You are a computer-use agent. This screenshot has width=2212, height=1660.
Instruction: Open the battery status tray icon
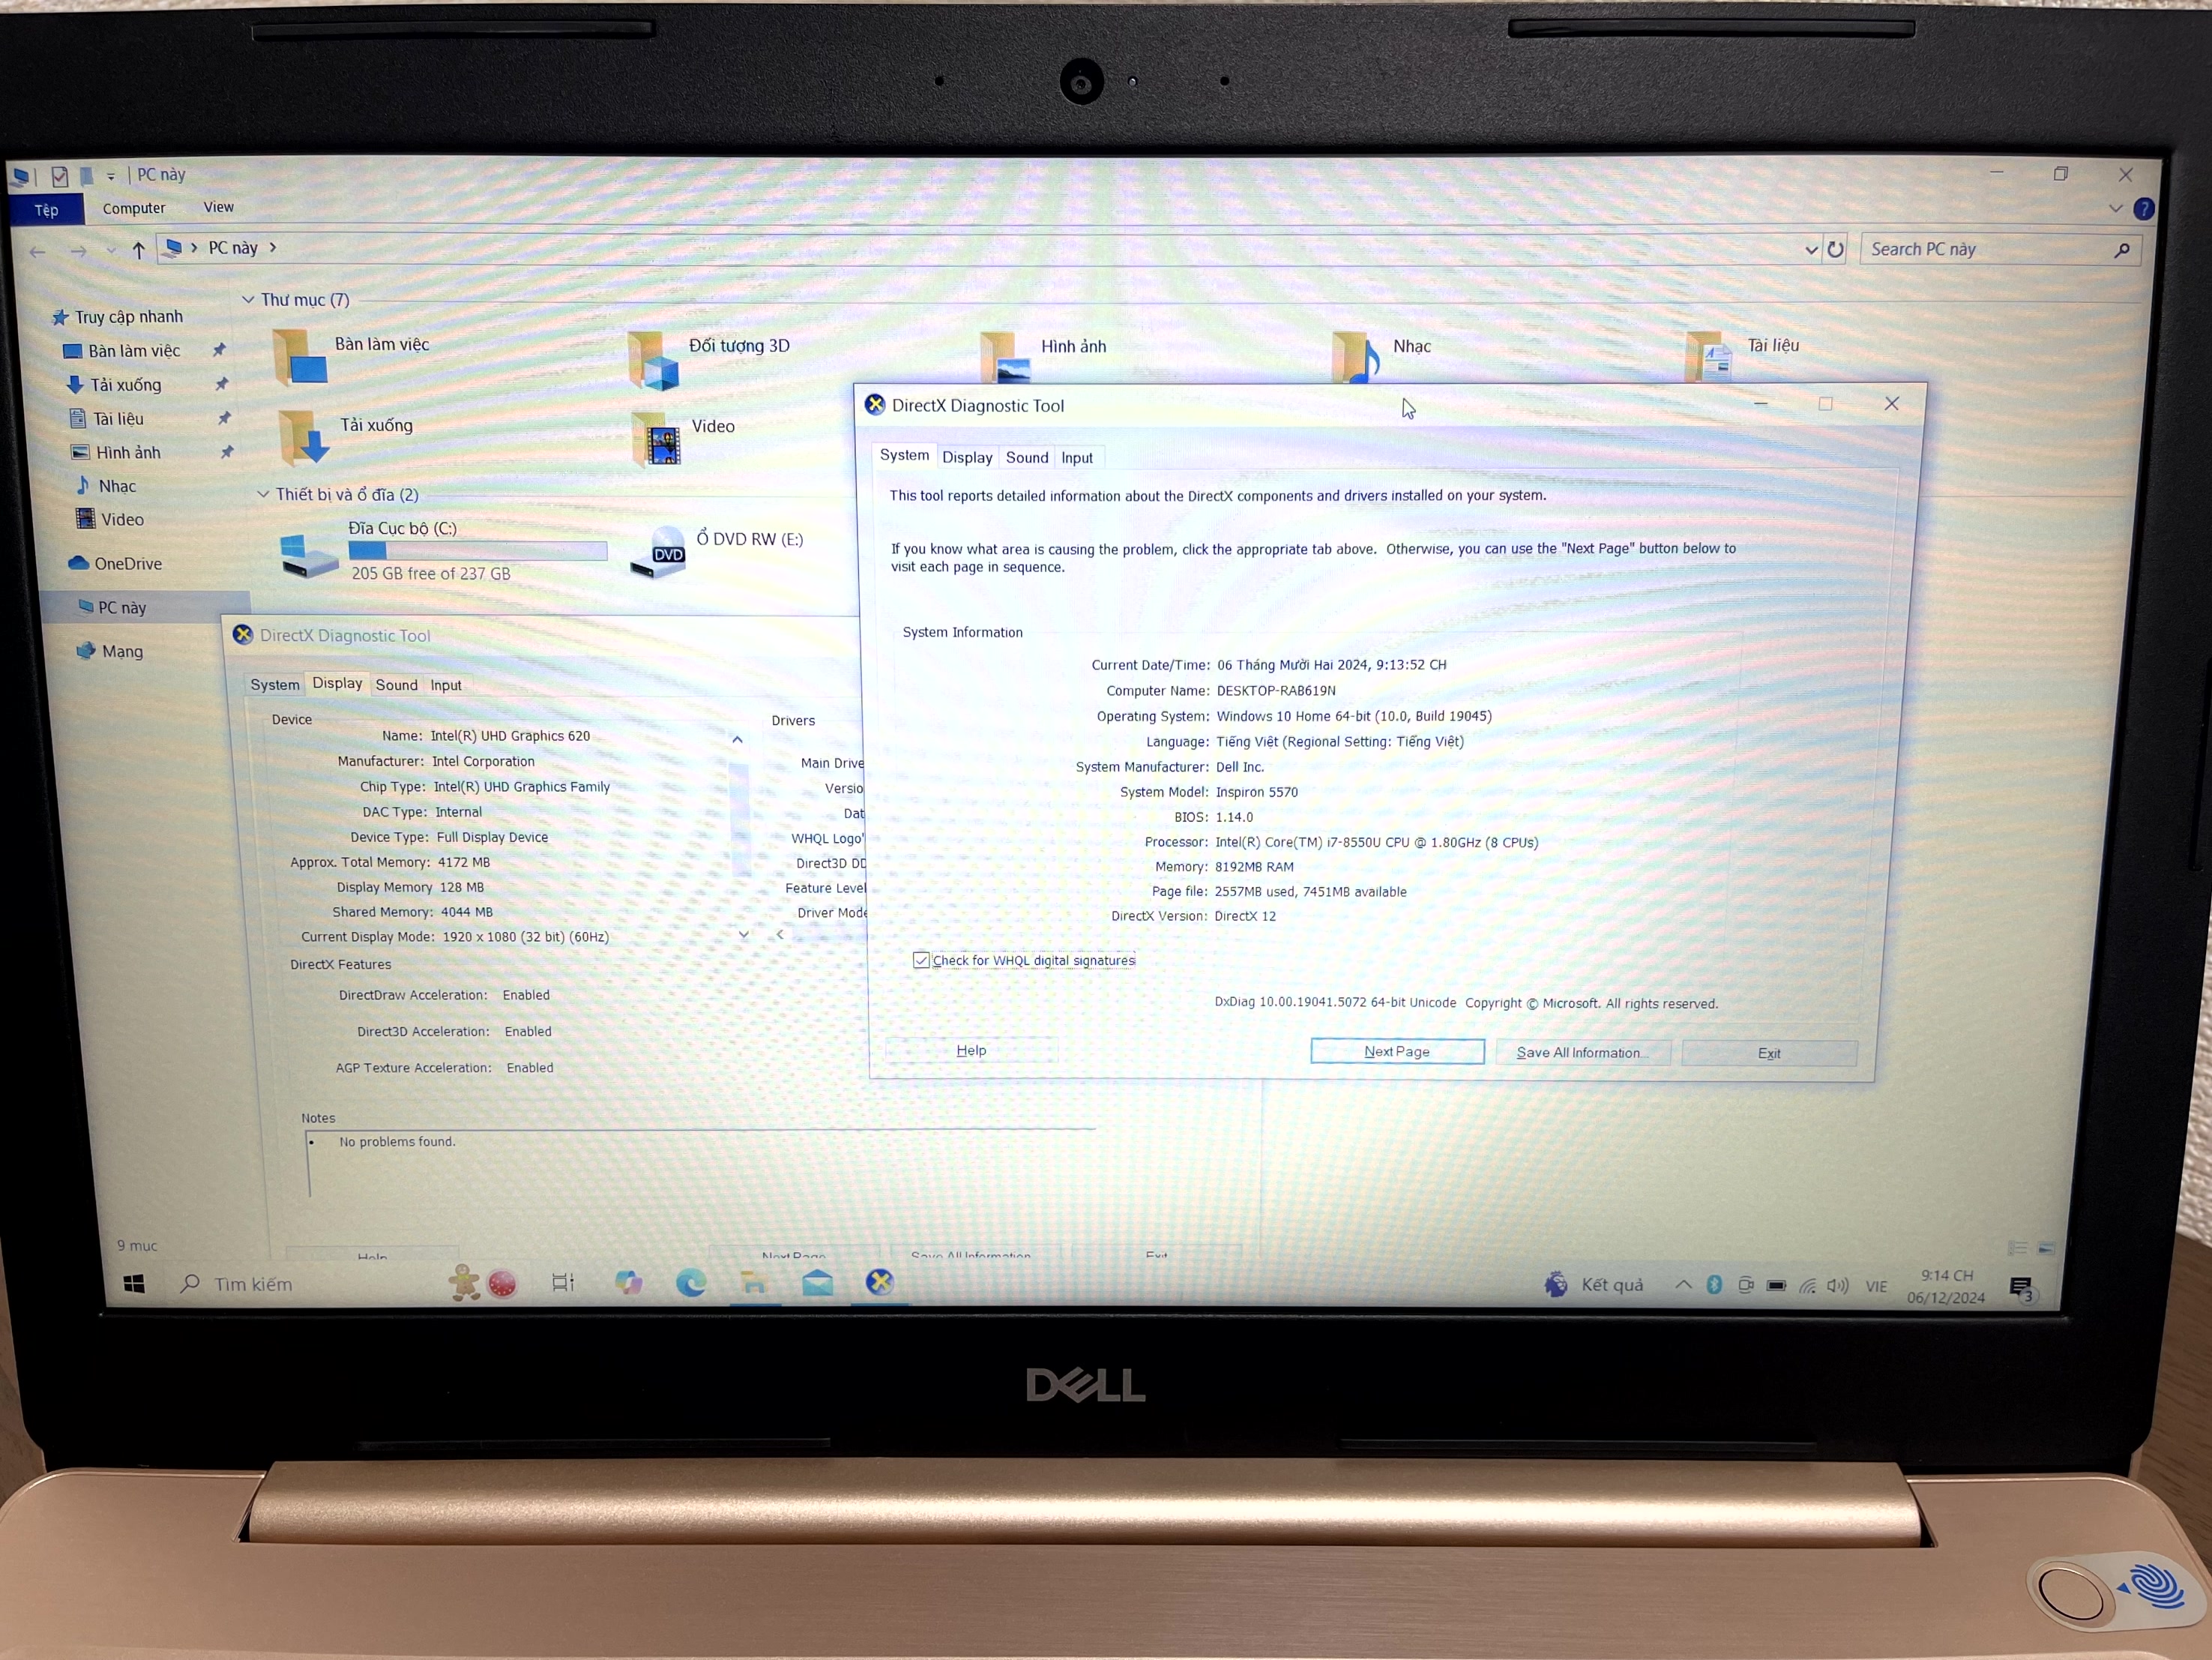click(x=1776, y=1285)
